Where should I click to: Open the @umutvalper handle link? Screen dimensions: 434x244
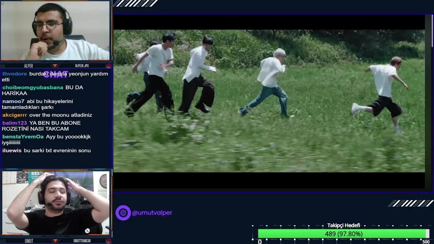tap(152, 213)
